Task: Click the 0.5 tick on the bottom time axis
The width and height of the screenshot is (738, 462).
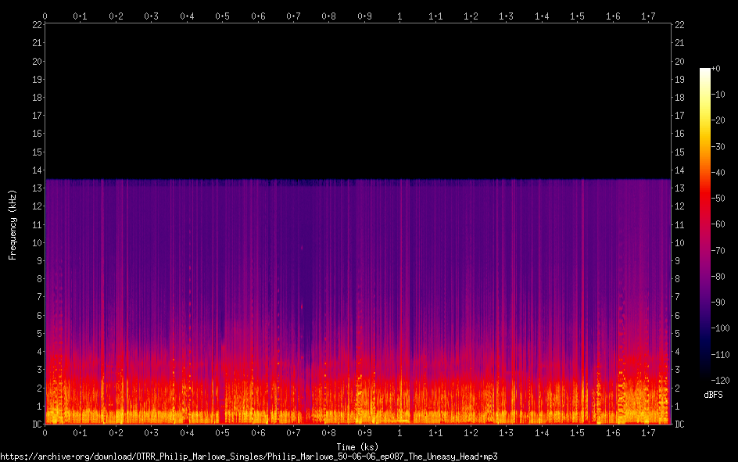Action: (x=222, y=432)
